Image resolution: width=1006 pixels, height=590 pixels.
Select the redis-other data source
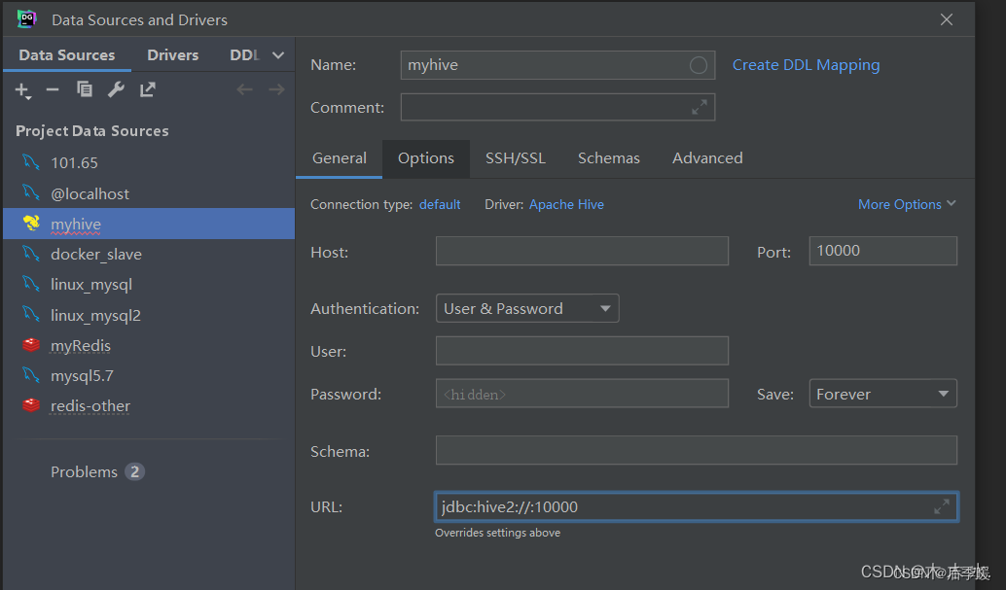[149, 406]
